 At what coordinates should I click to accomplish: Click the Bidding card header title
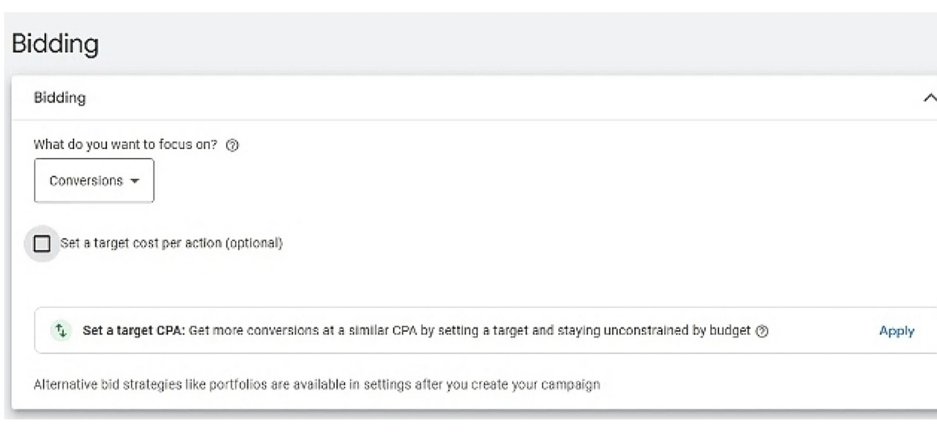point(60,98)
